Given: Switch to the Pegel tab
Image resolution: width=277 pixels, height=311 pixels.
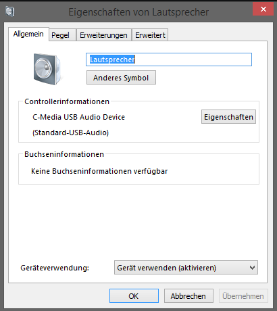Looking at the screenshot, I should (x=61, y=35).
